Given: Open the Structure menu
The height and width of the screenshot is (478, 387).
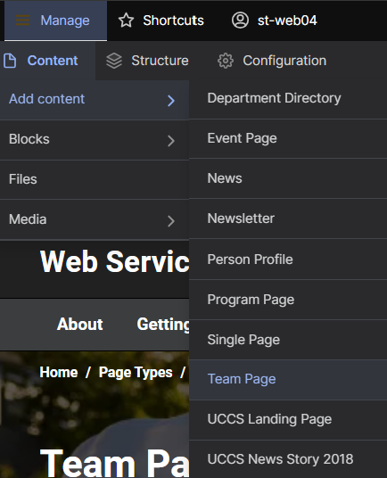Looking at the screenshot, I should pos(147,61).
